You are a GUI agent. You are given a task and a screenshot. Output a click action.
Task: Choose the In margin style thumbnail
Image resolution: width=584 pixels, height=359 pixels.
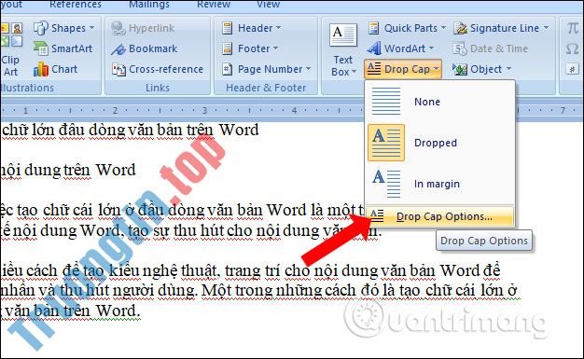pos(386,184)
